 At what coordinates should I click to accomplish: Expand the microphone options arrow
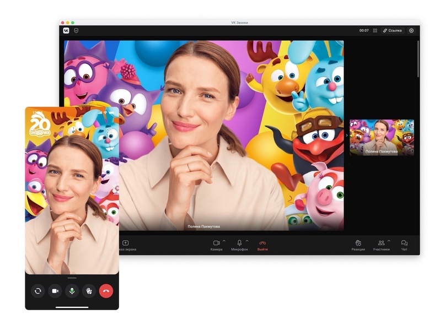coord(247,241)
